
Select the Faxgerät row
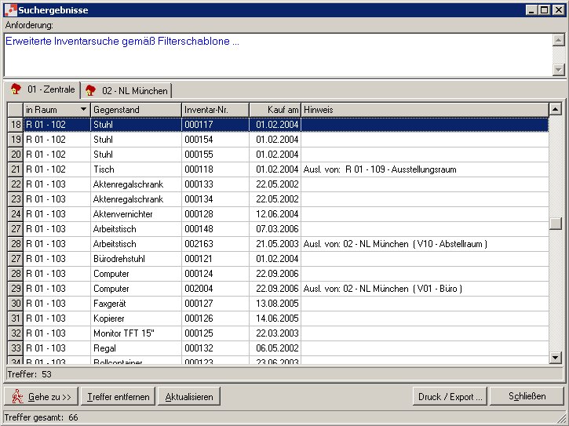click(278, 304)
